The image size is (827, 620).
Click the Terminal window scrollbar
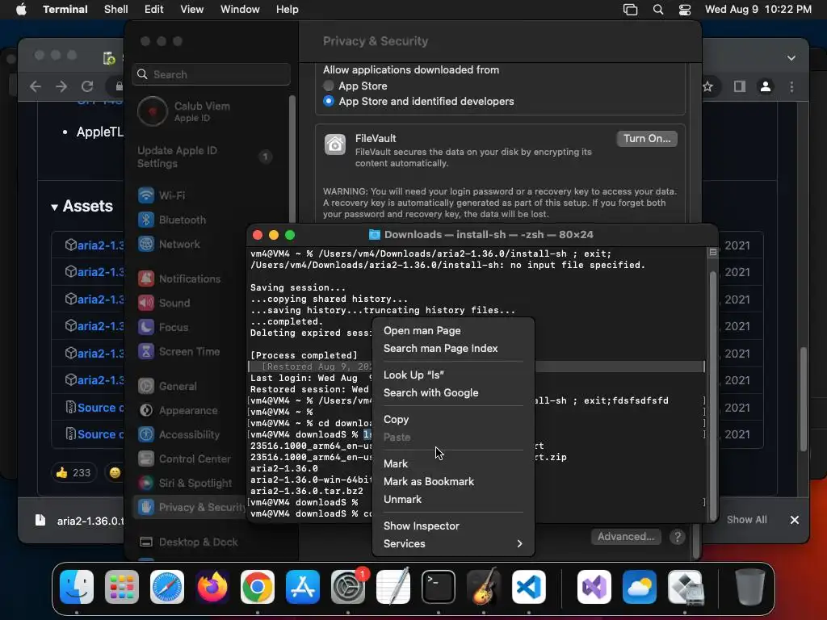pyautogui.click(x=712, y=396)
